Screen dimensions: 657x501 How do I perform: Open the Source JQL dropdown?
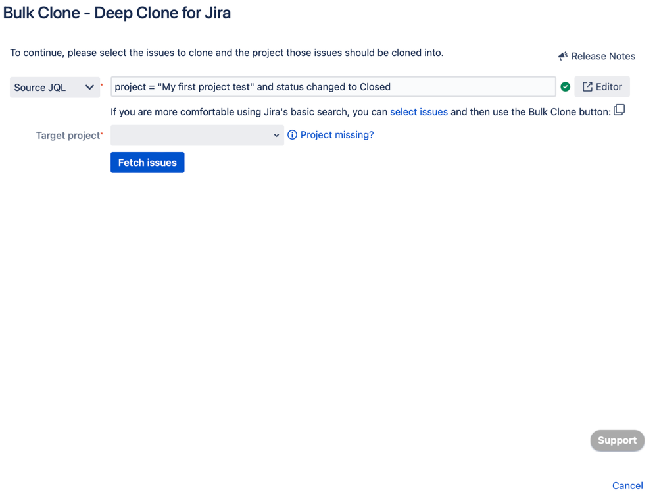[x=55, y=88]
